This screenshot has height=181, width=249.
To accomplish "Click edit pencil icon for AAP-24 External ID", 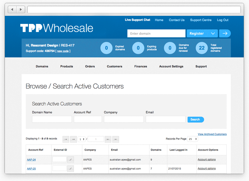I will point(70,159).
